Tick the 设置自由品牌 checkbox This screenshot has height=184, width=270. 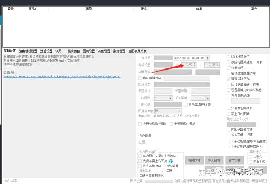228,96
